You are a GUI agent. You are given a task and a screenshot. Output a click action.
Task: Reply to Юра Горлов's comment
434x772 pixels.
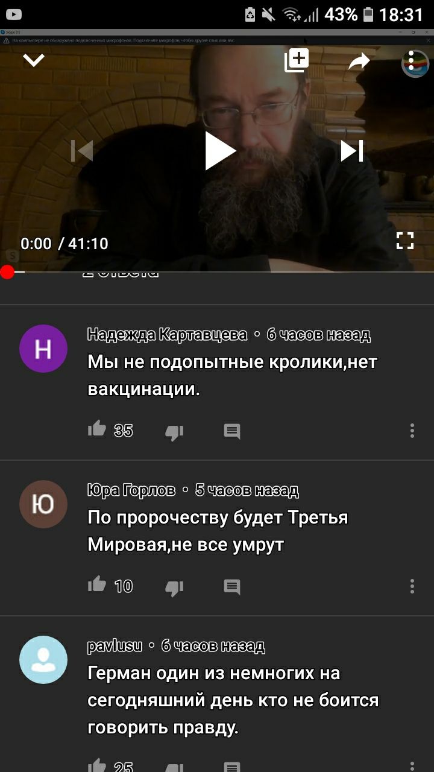pyautogui.click(x=232, y=587)
